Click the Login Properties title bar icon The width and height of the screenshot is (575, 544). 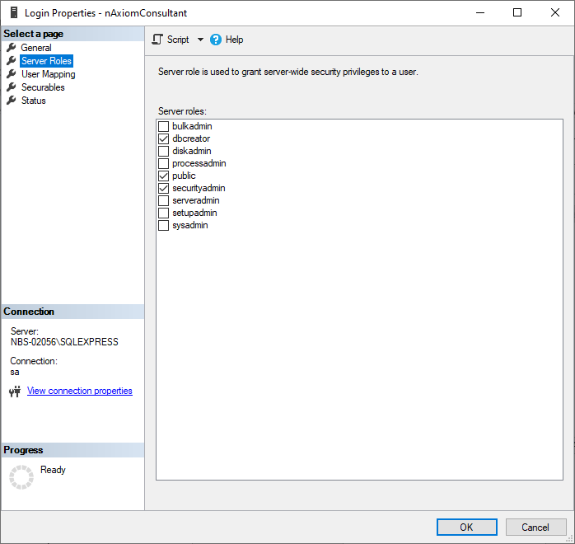tap(12, 12)
